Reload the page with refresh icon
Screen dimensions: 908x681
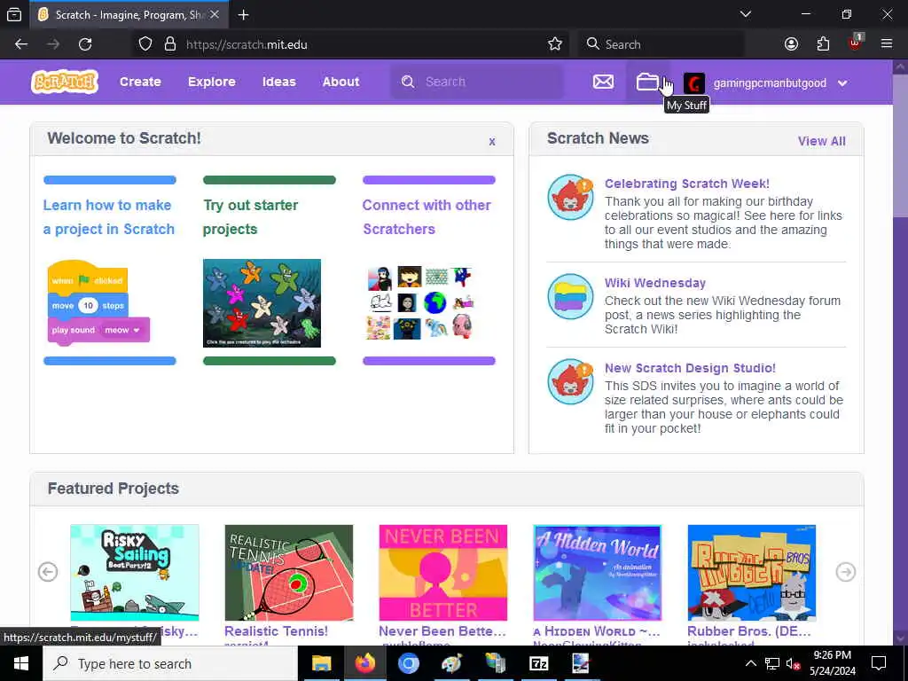tap(85, 44)
